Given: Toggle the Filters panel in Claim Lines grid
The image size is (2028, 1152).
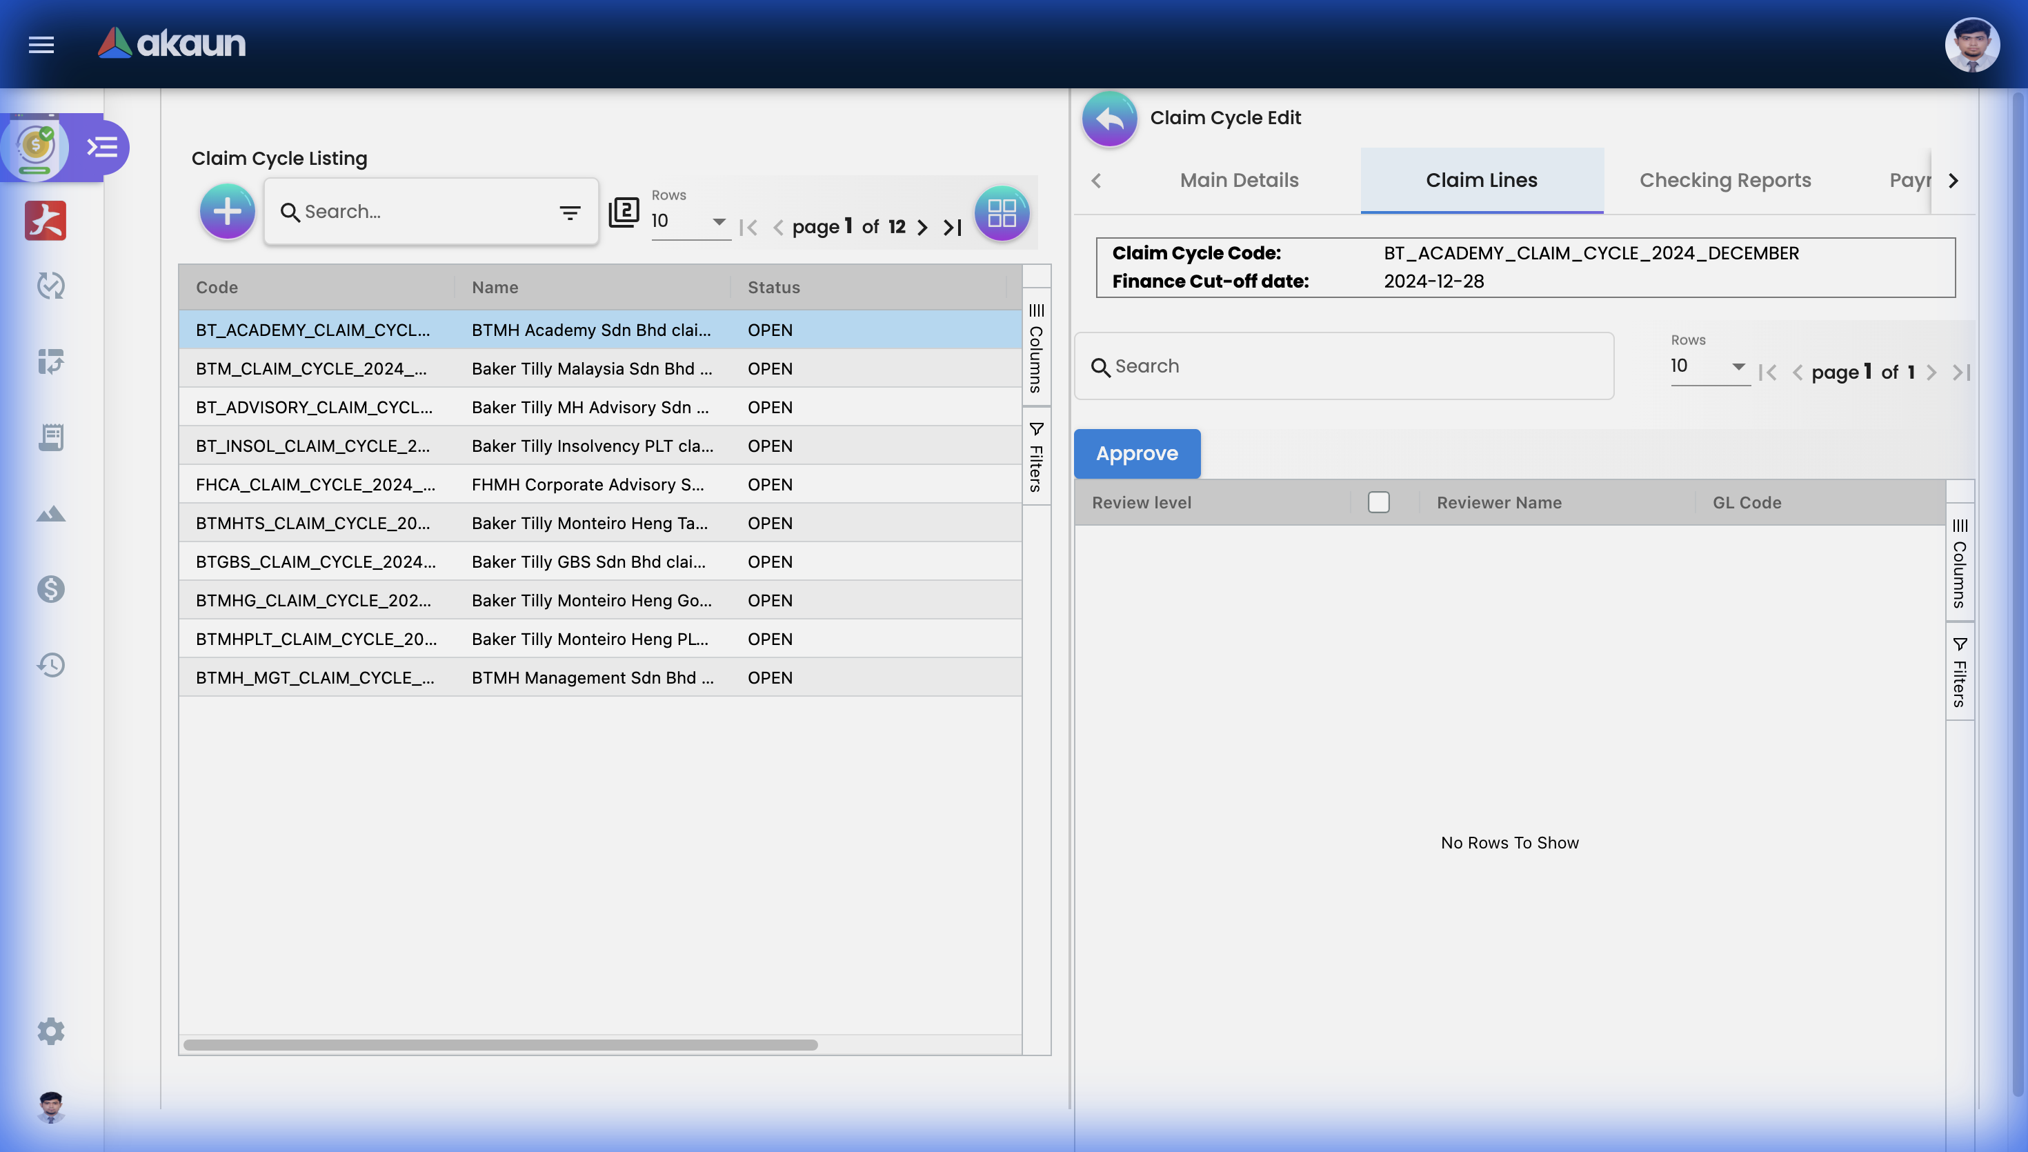Looking at the screenshot, I should pos(1959,673).
